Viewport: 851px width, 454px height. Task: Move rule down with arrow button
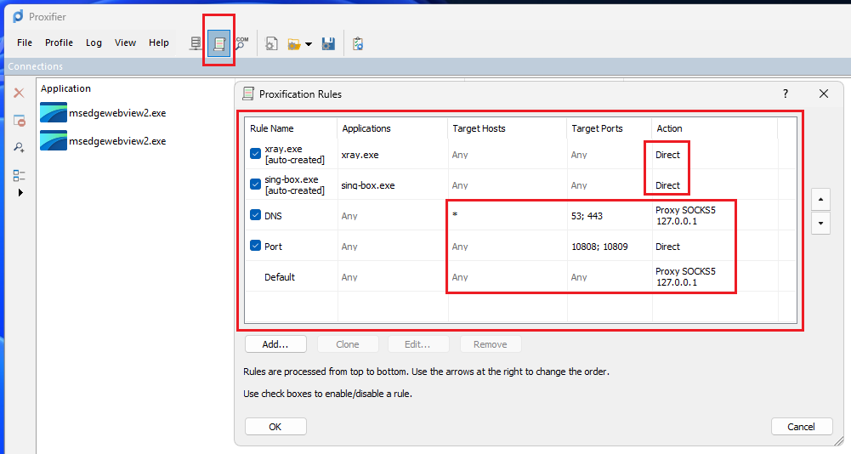click(820, 223)
